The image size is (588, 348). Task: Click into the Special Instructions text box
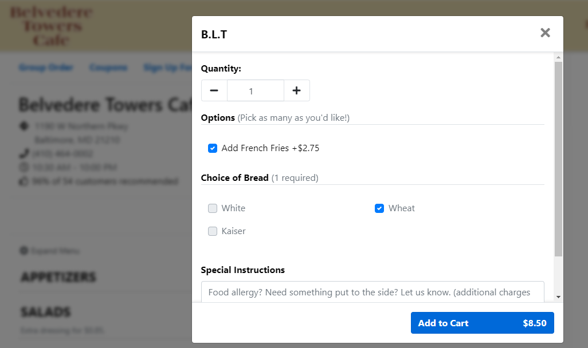click(373, 292)
